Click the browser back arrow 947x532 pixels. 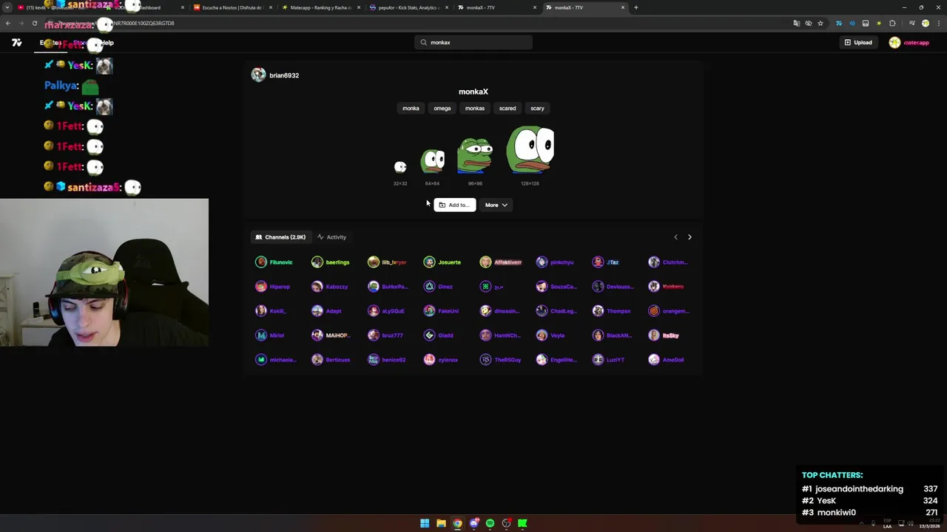click(x=8, y=23)
